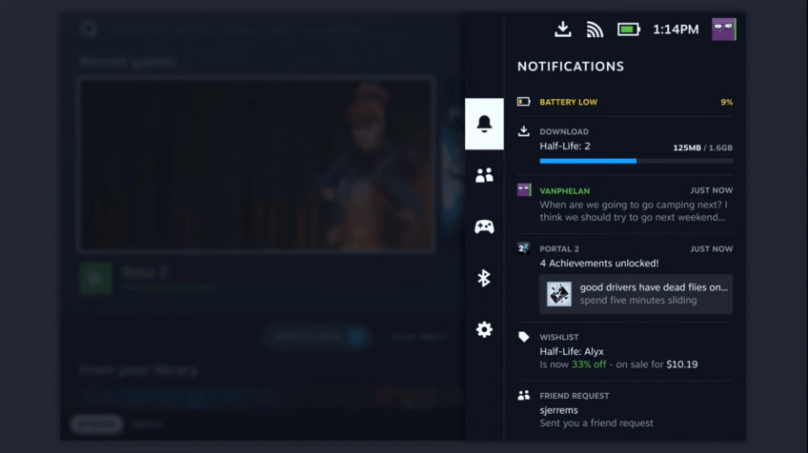Click the Half-Life: 2 download progress bar
The image size is (808, 453).
[636, 161]
